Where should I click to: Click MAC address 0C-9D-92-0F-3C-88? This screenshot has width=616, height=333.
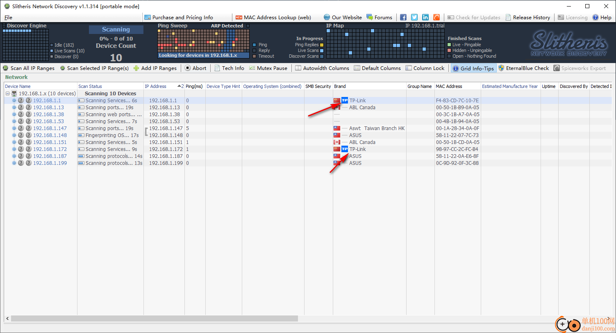(x=457, y=163)
